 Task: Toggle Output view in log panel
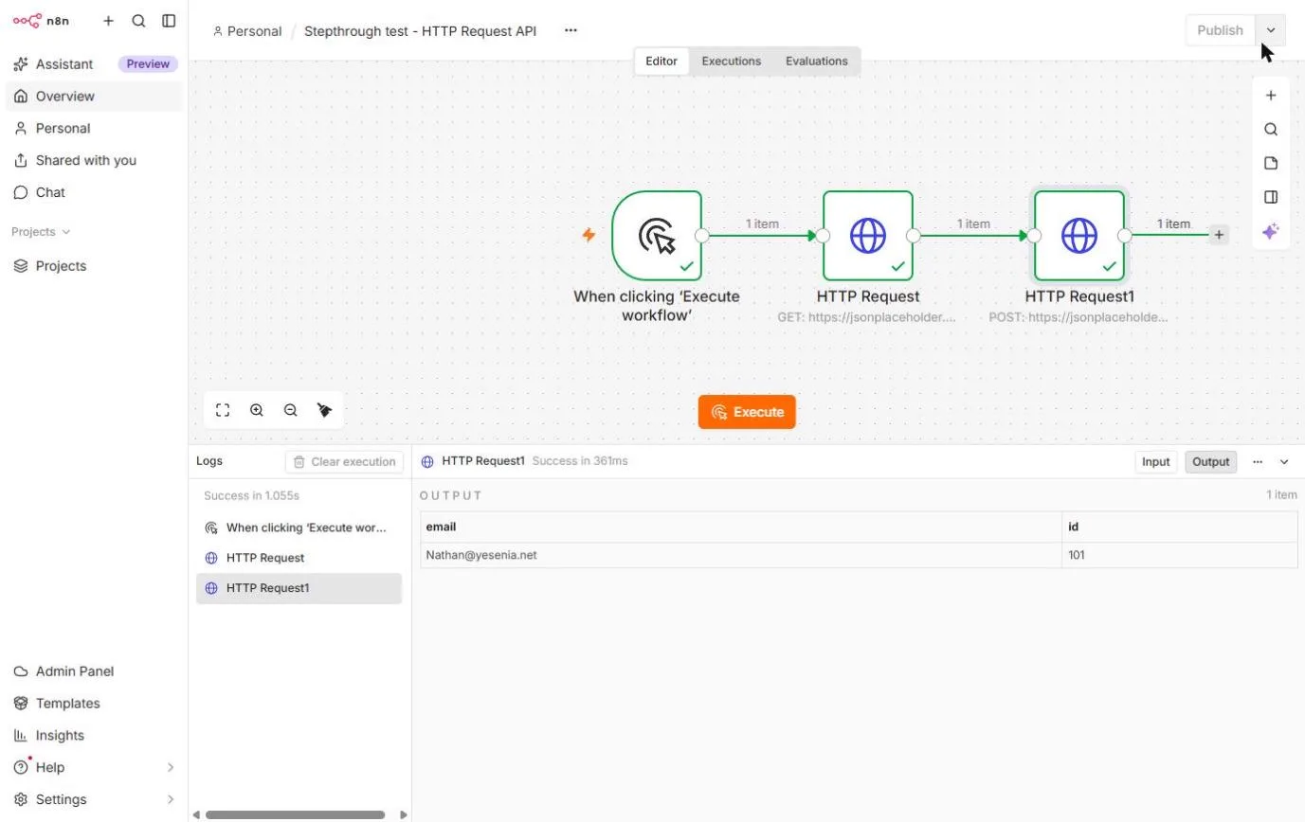tap(1210, 462)
